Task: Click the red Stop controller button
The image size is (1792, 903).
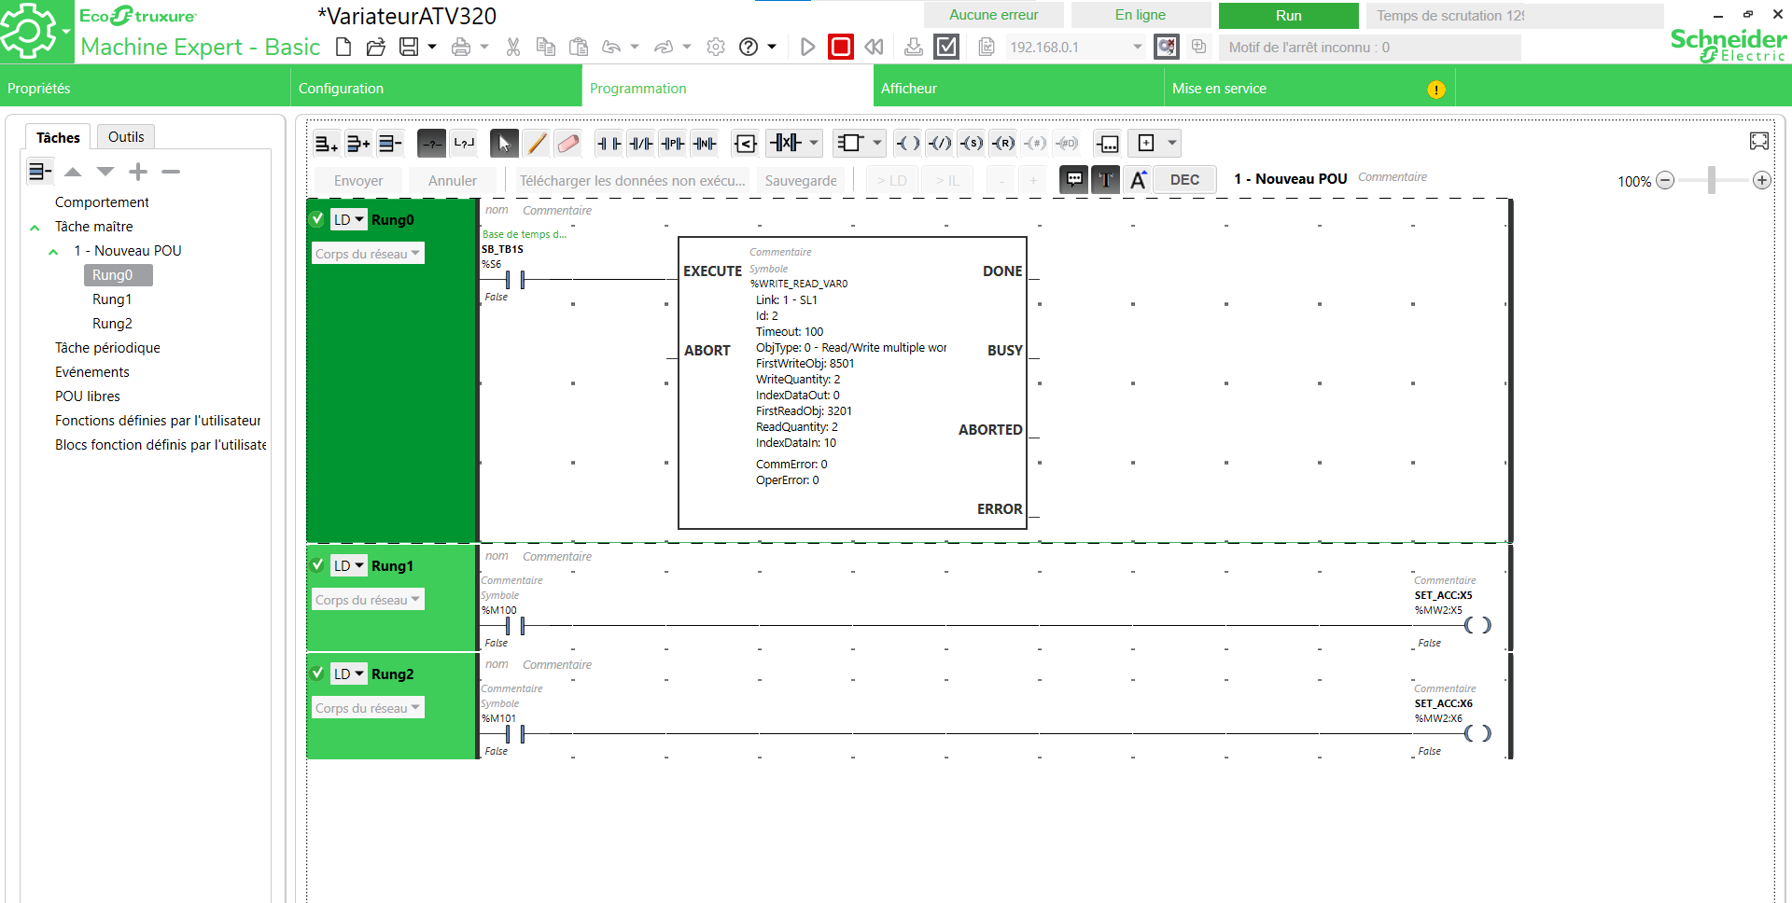Action: (x=840, y=47)
